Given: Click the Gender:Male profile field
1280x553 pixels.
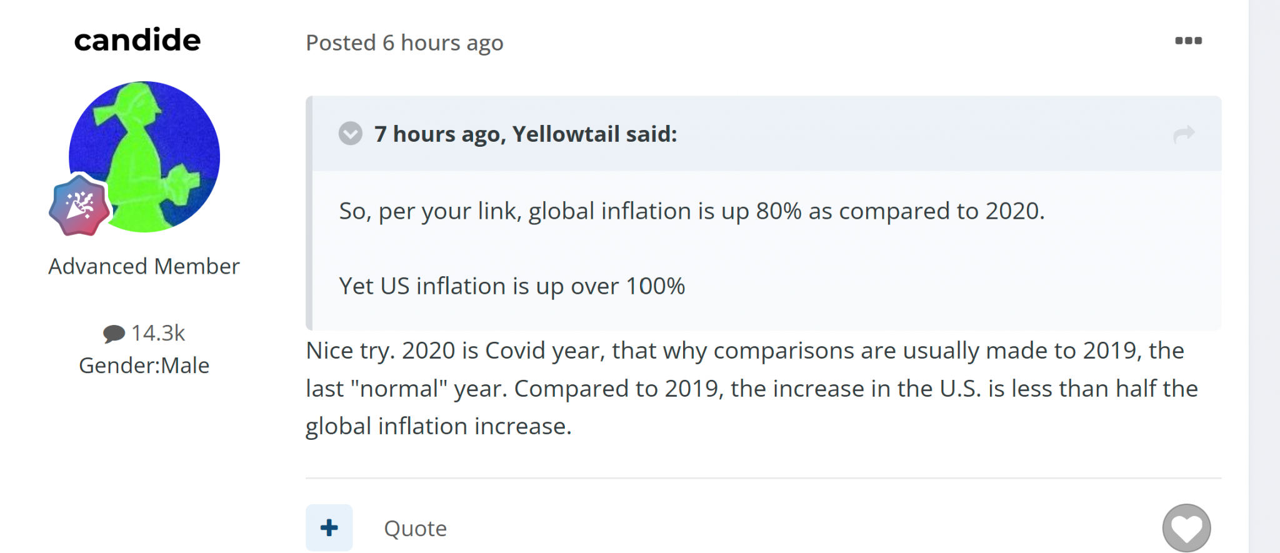Looking at the screenshot, I should pos(144,366).
